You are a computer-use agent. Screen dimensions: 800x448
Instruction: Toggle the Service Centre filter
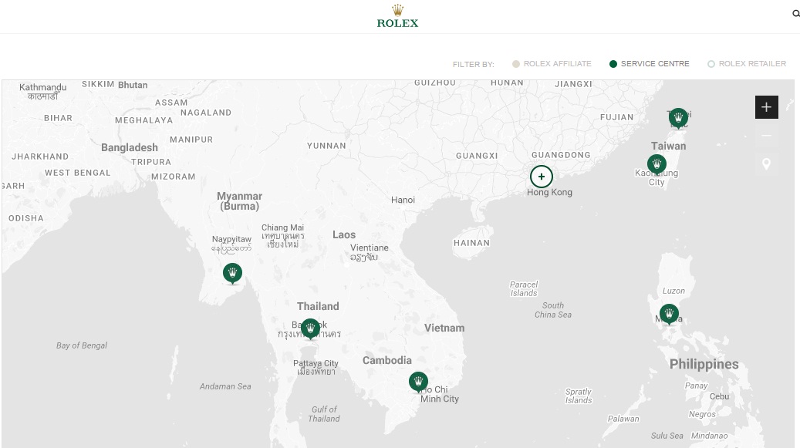(x=649, y=64)
